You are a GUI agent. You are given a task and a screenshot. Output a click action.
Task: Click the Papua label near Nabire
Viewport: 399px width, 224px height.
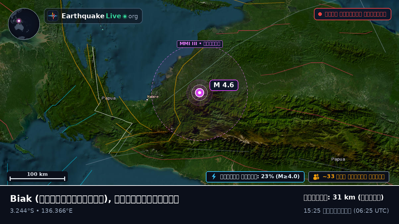pos(109,98)
